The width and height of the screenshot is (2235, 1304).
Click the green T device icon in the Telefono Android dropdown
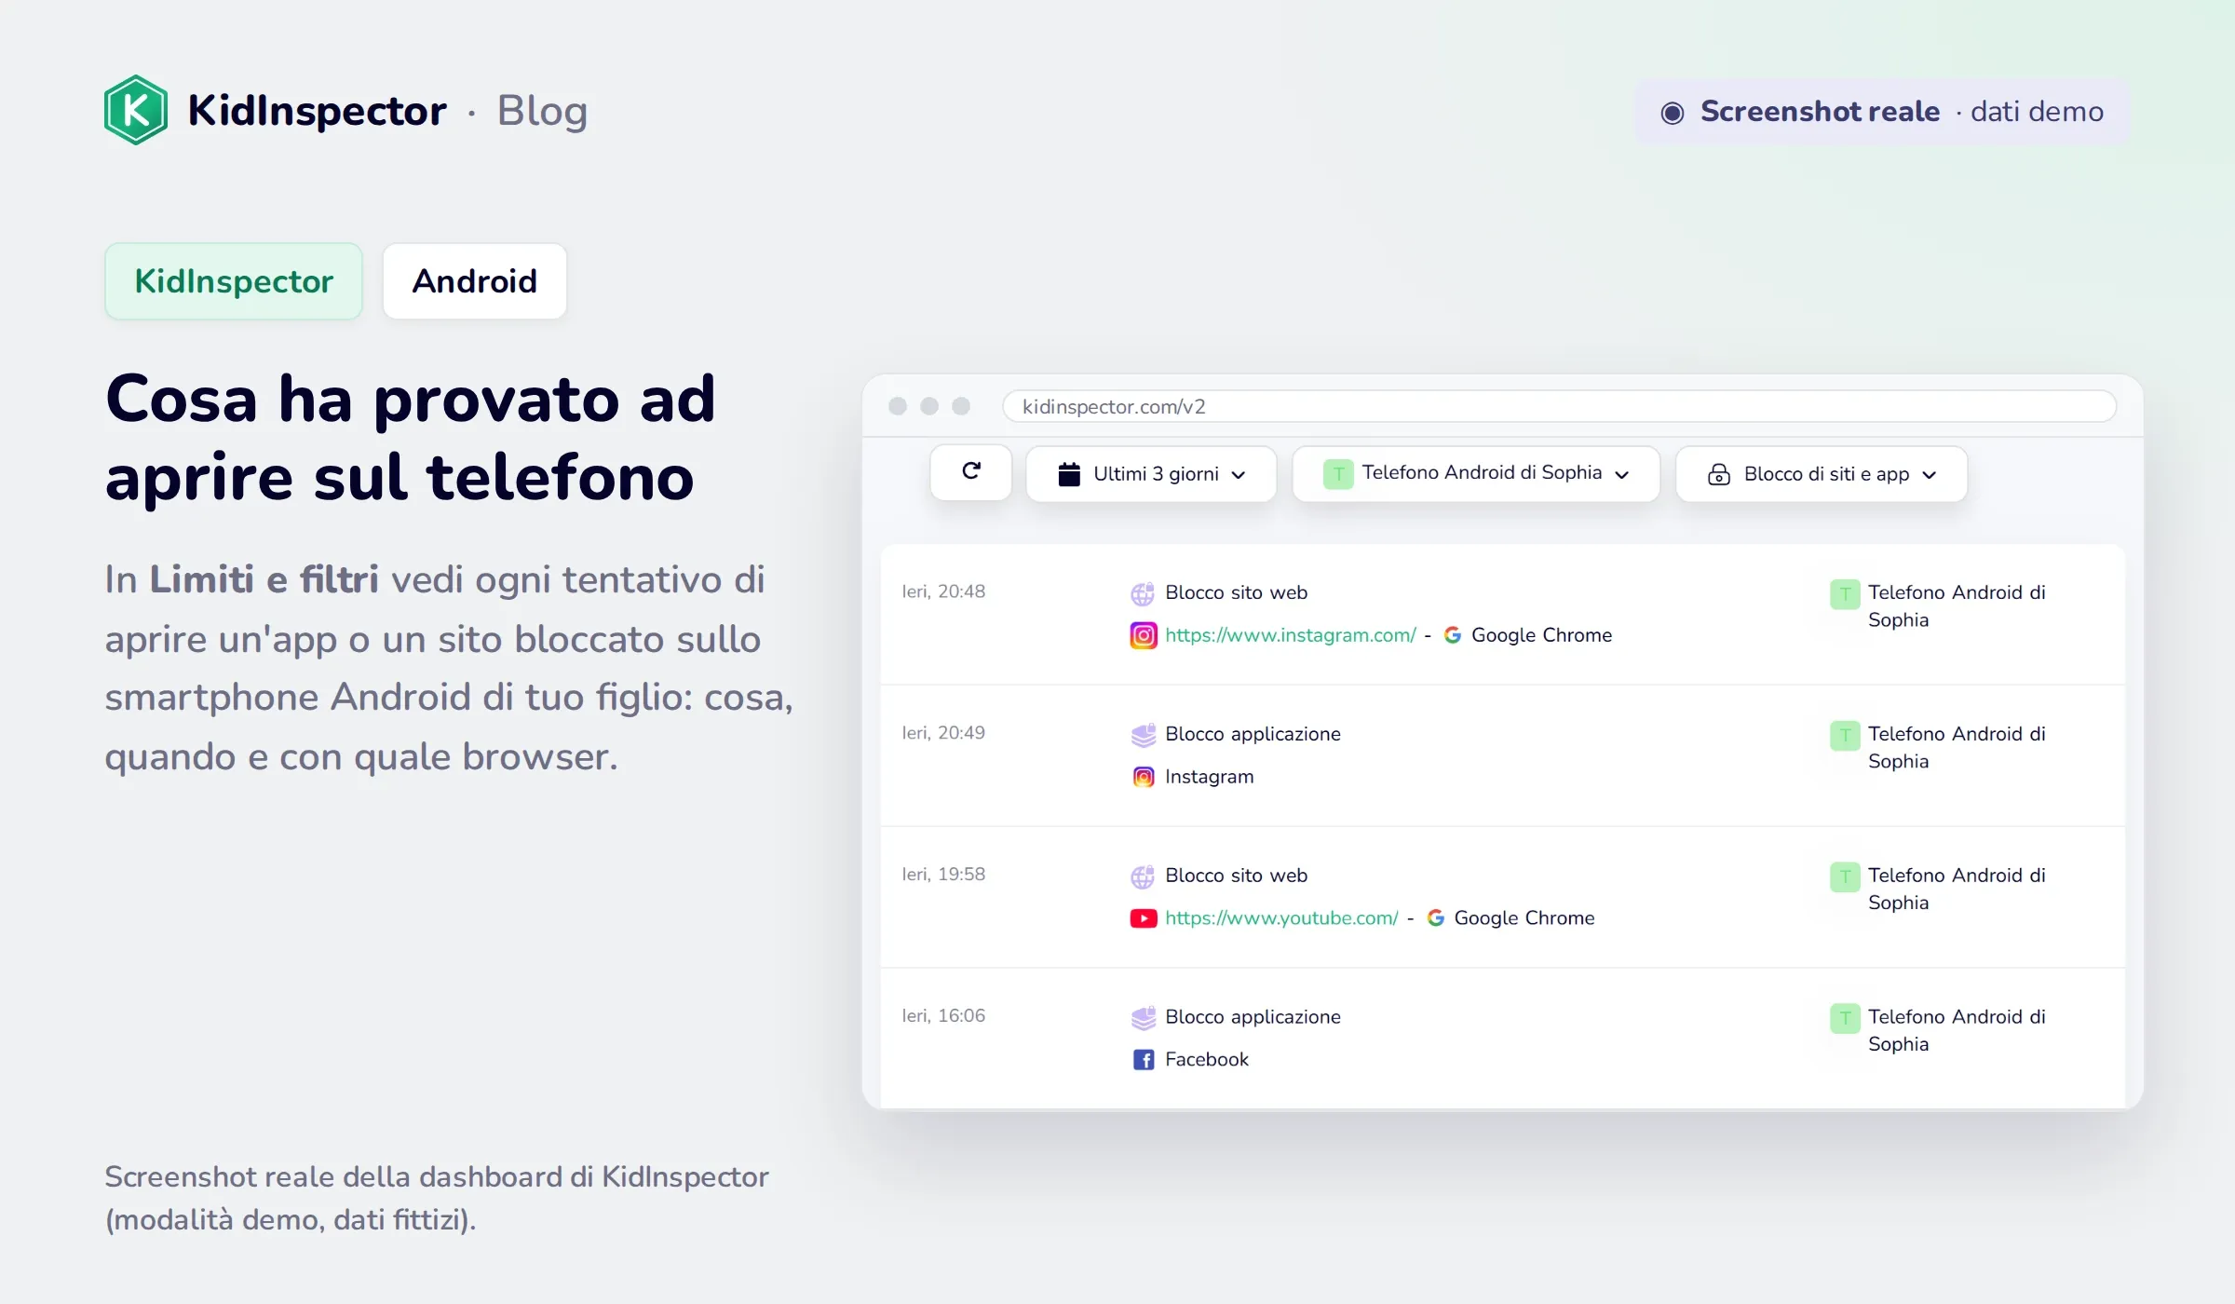[1338, 474]
